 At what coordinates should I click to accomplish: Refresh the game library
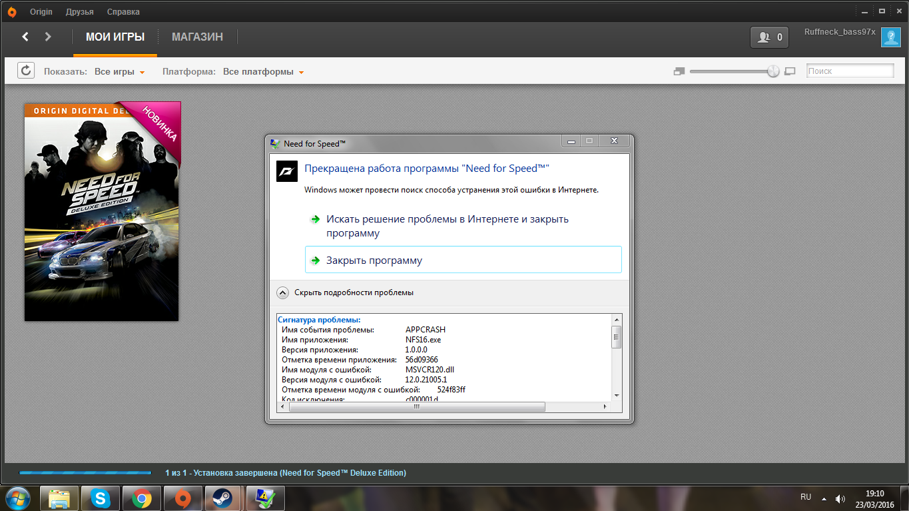click(x=26, y=71)
